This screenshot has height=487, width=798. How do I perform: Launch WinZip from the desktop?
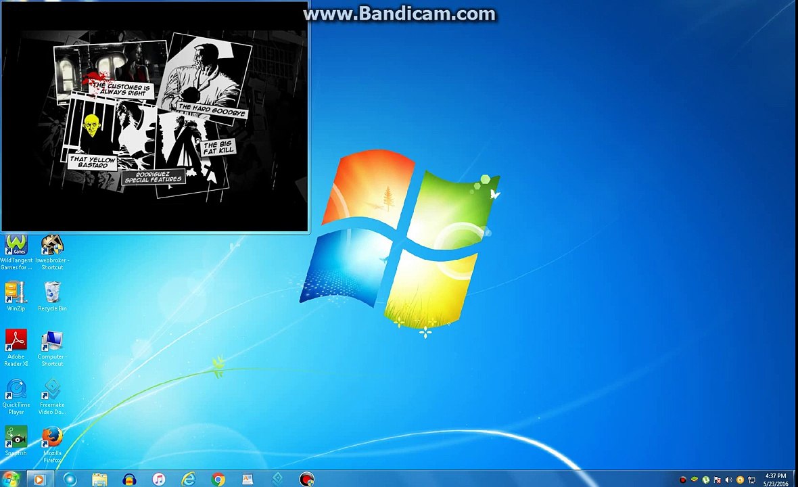coord(16,296)
